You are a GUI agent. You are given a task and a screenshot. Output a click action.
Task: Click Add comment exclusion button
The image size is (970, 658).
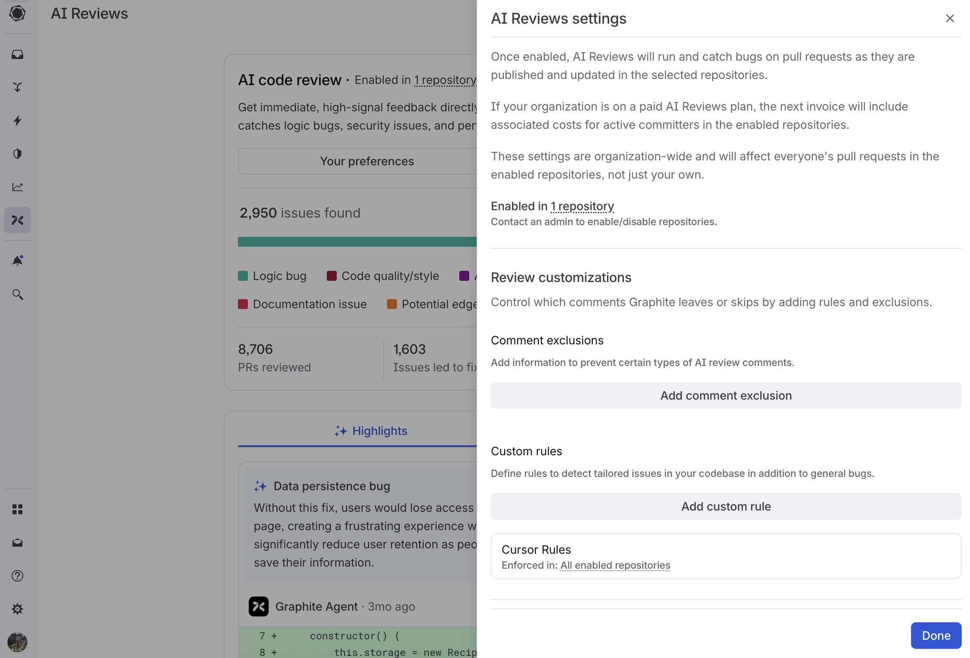tap(725, 395)
